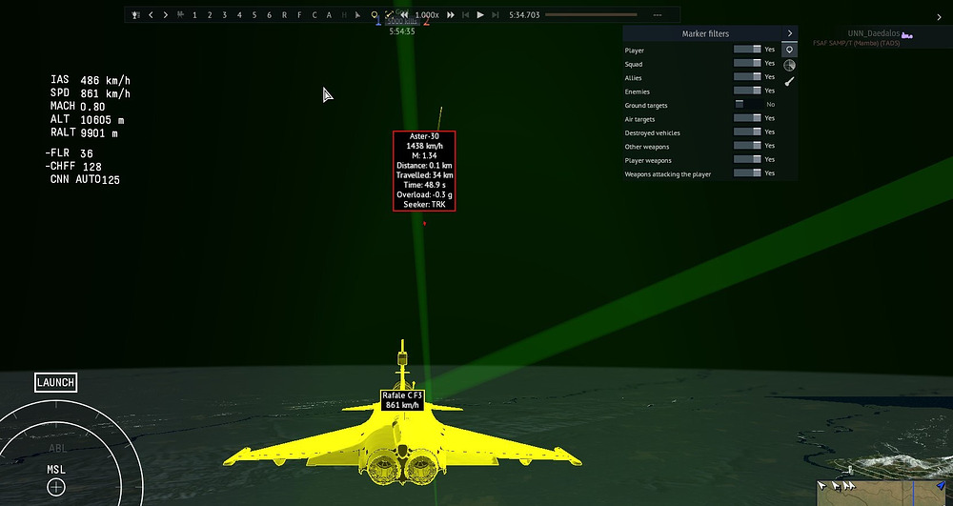953x506 pixels.
Task: Select camera preset 2
Action: 210,15
